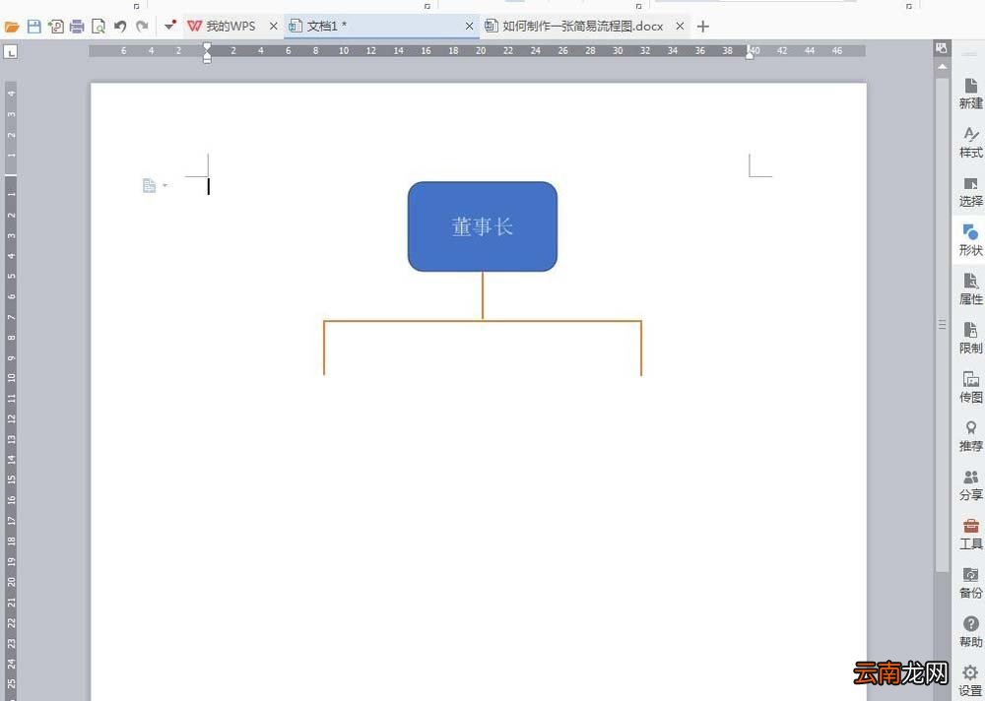Screen dimensions: 985x701
Task: Print the document with the printer icon
Action: tap(77, 27)
